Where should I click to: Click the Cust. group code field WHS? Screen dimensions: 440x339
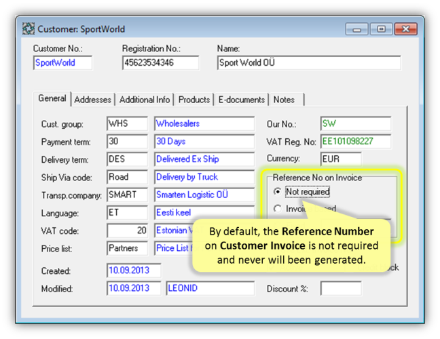click(x=127, y=123)
